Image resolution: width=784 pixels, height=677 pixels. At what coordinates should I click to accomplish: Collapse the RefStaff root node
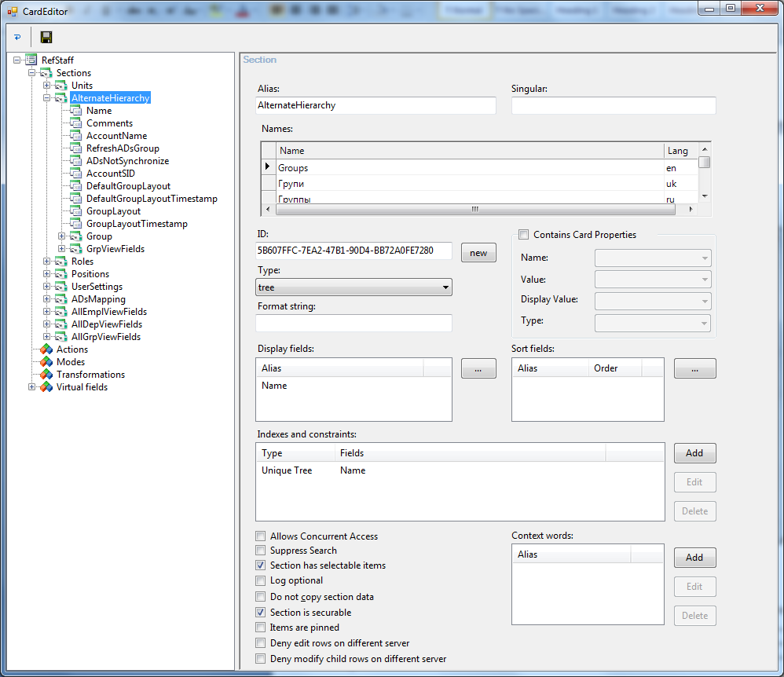point(17,60)
